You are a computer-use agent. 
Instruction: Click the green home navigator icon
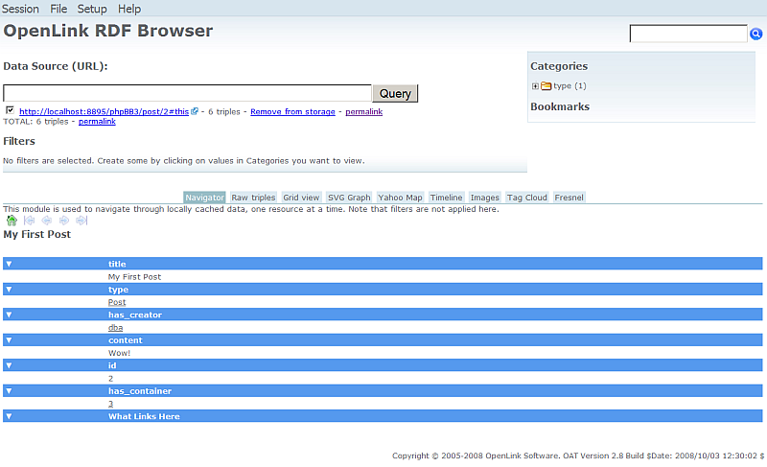12,221
